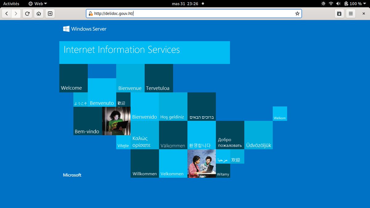Screen dimensions: 370x208
Task: Bookmark this page with the star icon
Action: [297, 14]
